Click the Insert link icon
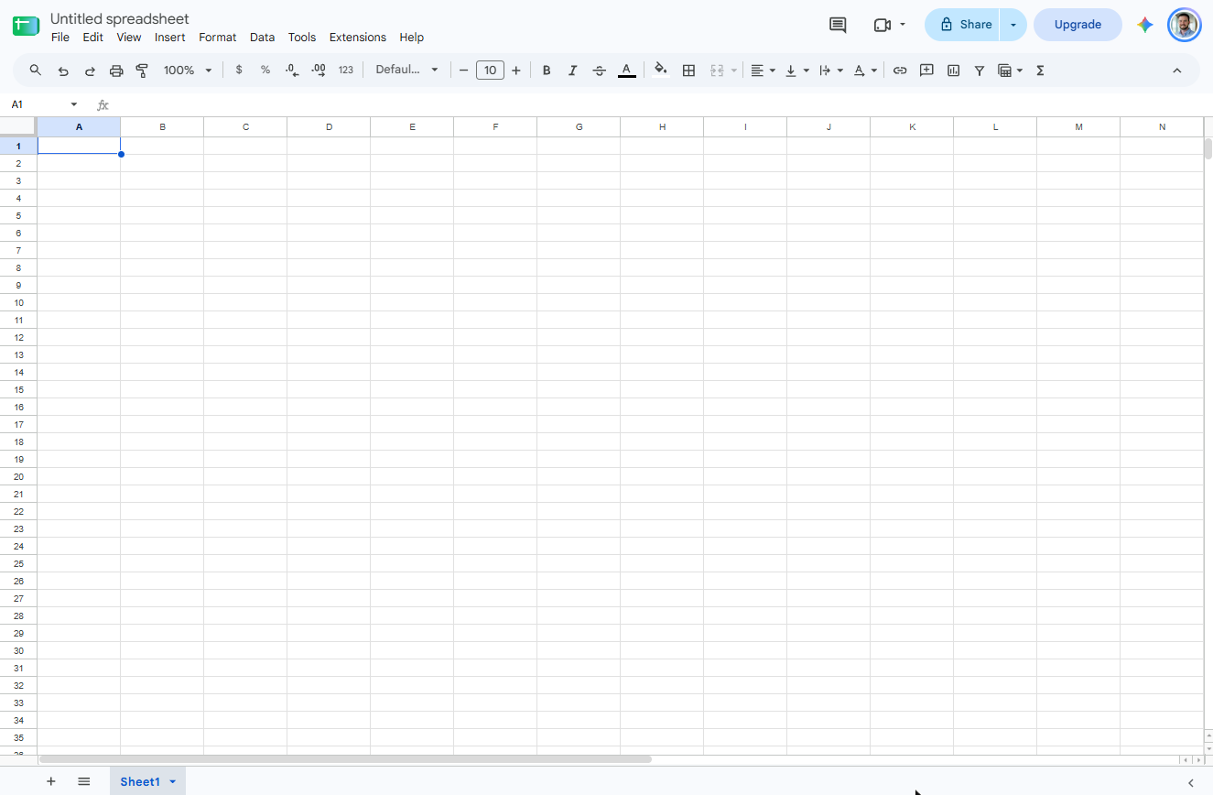The image size is (1213, 795). [900, 71]
